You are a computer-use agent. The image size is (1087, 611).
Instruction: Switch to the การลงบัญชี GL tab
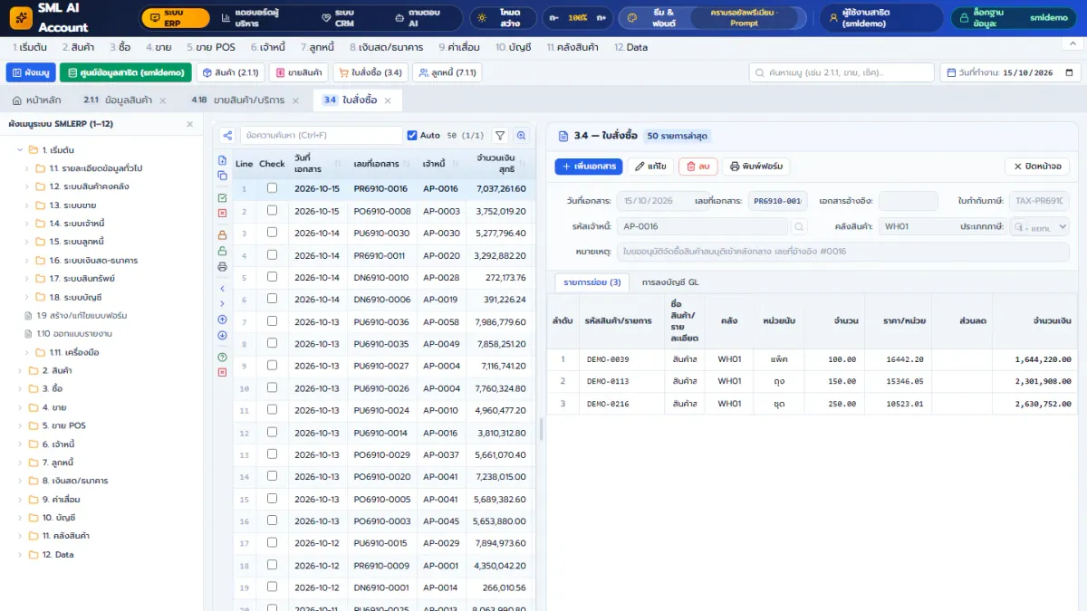tap(670, 282)
